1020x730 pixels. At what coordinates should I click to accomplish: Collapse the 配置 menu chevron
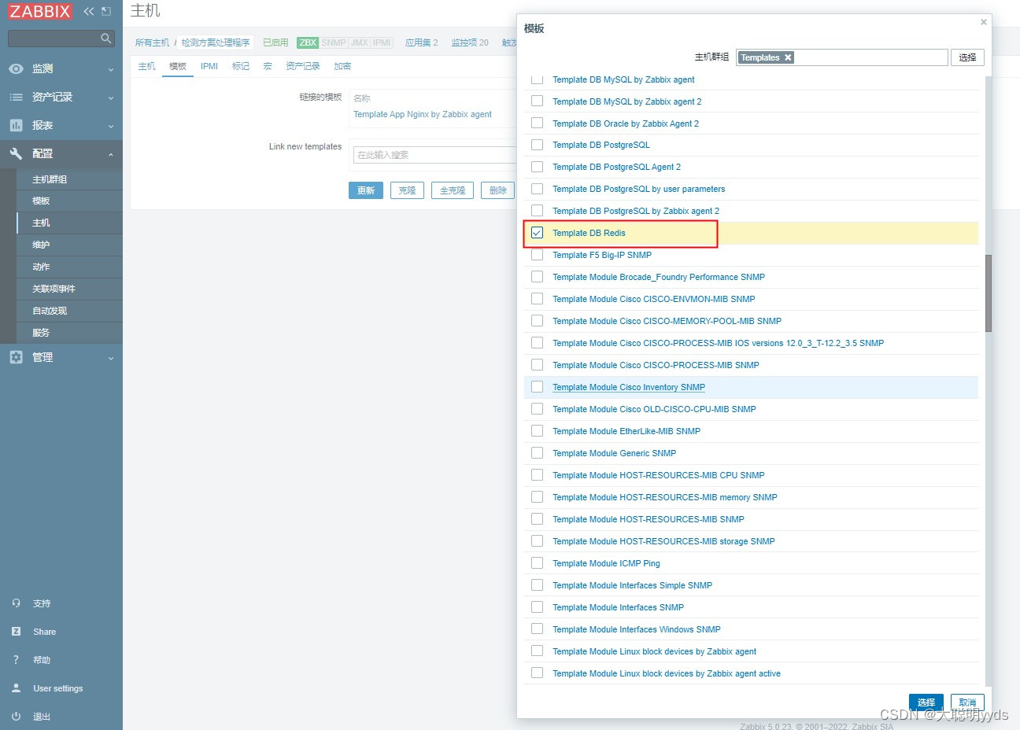[110, 154]
